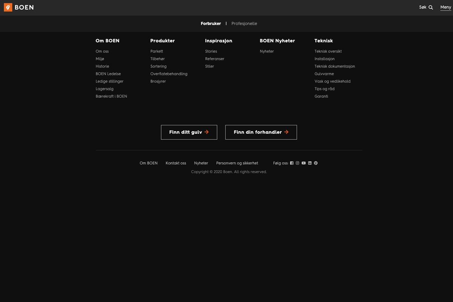Open the Garanti link
453x302 pixels.
[321, 97]
